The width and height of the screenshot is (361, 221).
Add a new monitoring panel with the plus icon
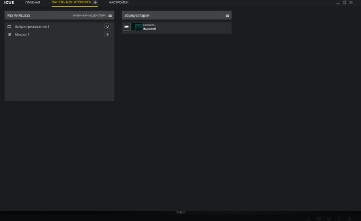95,2
